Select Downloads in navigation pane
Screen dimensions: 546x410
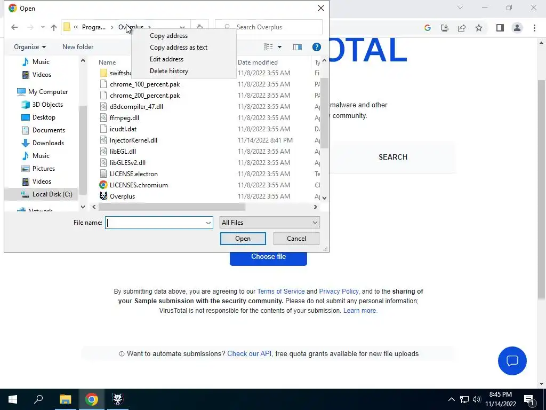click(48, 143)
